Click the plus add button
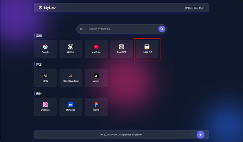Screen dimensions: 243x142 pyautogui.click(x=200, y=135)
